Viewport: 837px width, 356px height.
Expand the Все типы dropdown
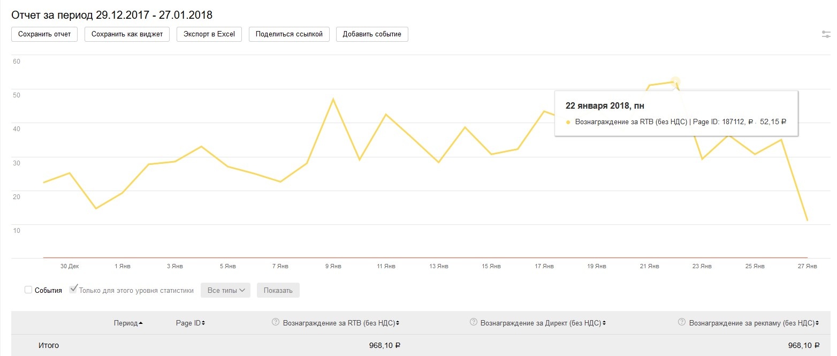225,290
